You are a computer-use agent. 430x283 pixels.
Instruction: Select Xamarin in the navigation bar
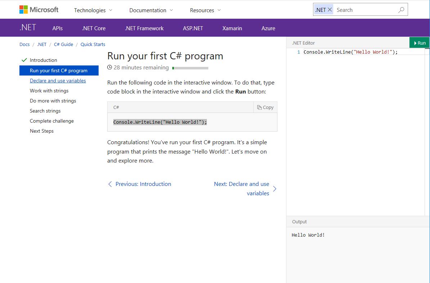click(x=232, y=28)
